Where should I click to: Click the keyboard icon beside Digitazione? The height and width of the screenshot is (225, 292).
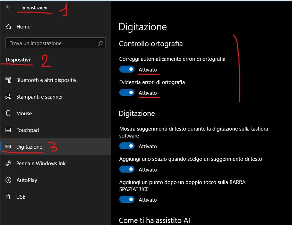pos(9,147)
